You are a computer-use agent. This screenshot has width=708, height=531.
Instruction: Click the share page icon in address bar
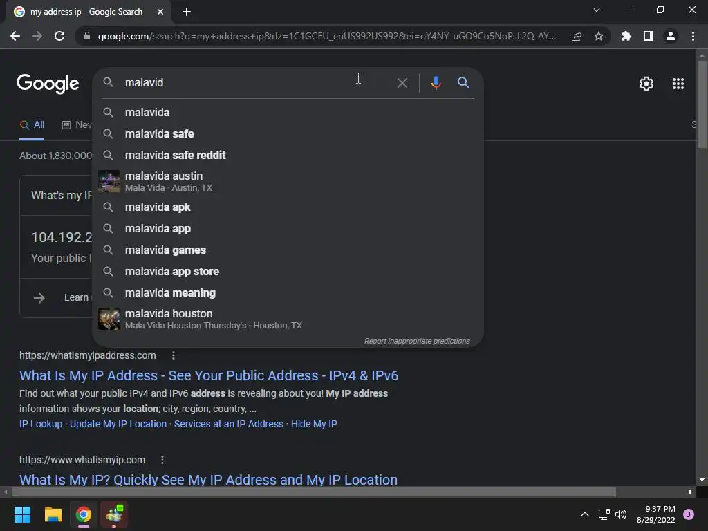point(577,36)
